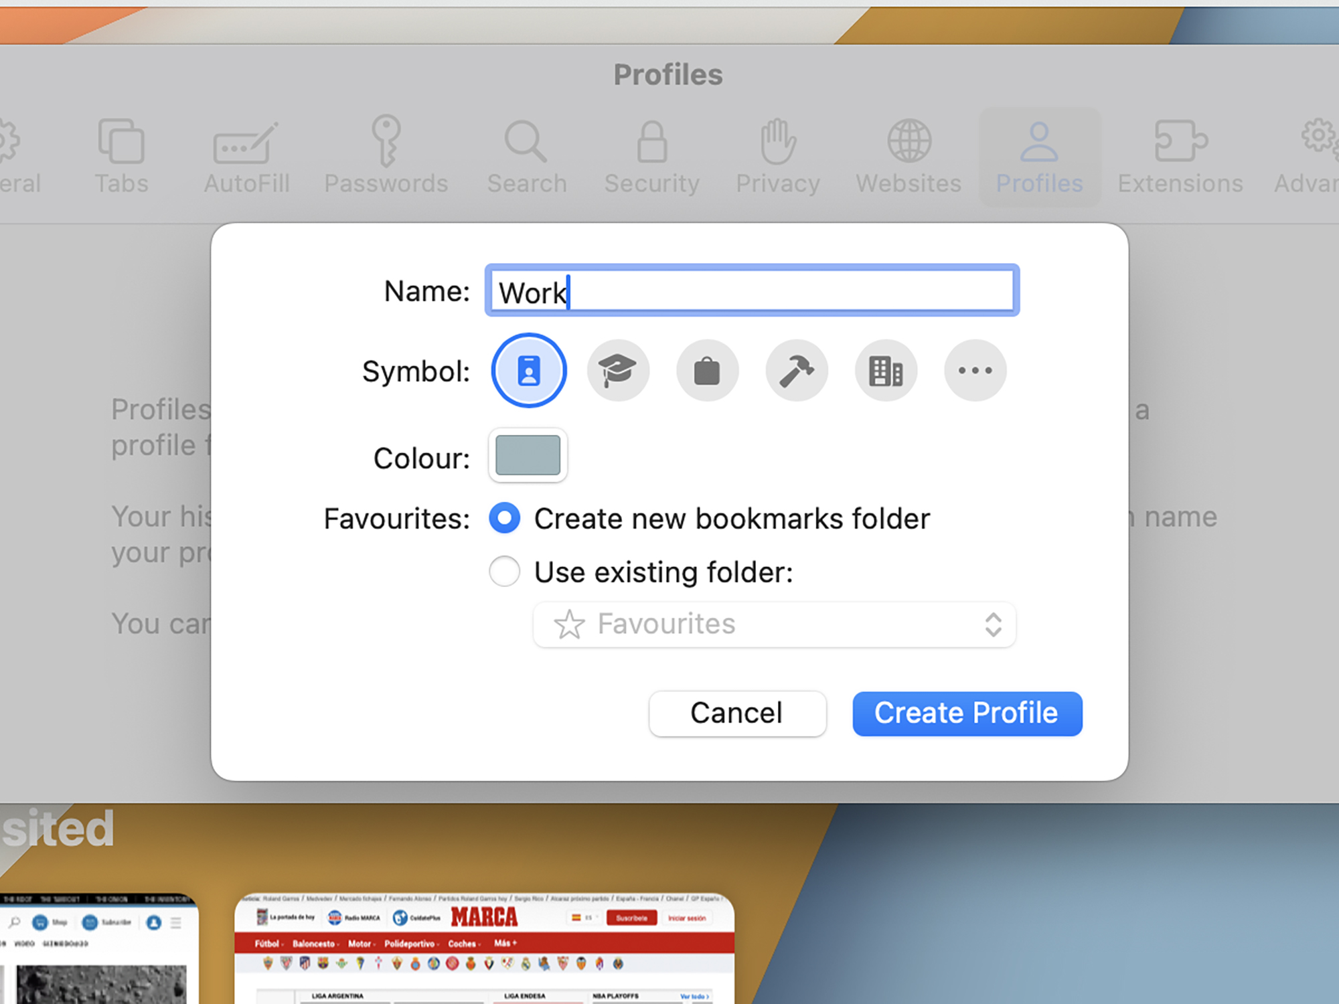Select Use existing folder radio button
The width and height of the screenshot is (1339, 1004).
[x=506, y=570]
